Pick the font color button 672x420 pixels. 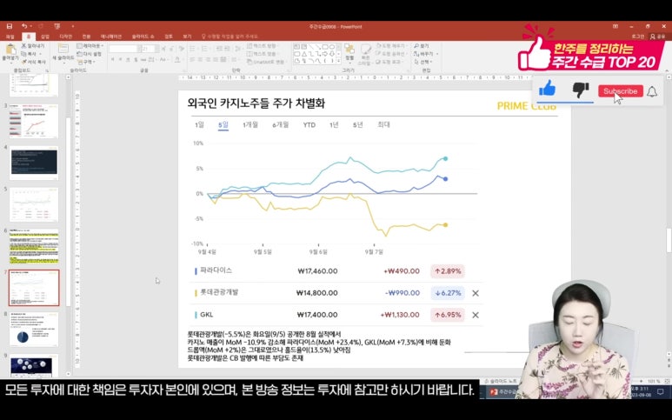tap(177, 60)
